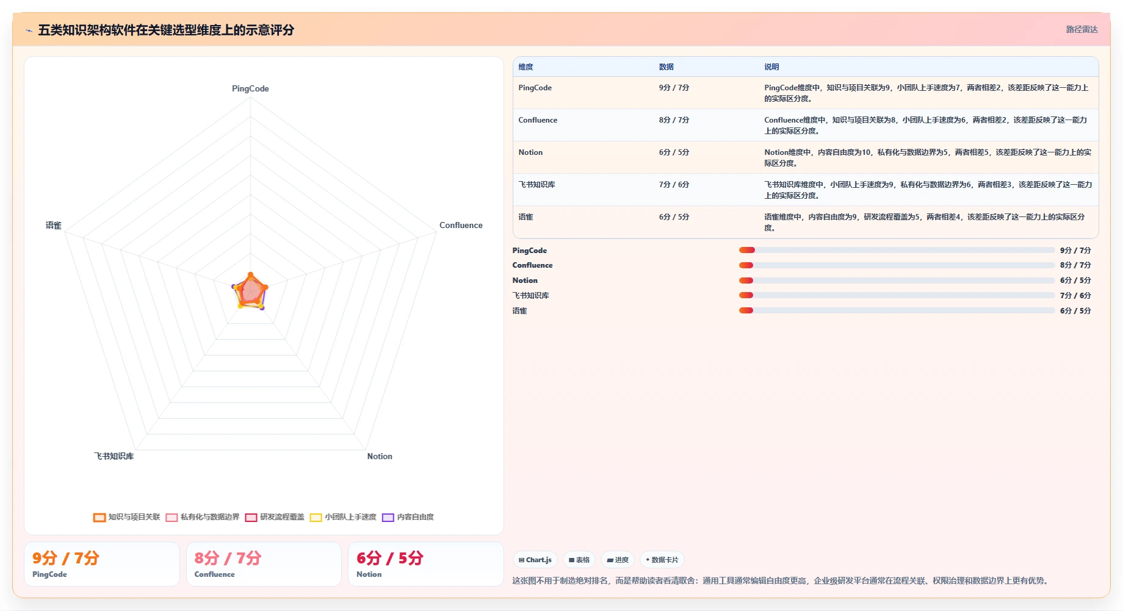Click the small icon before the page title
The height and width of the screenshot is (611, 1123).
(x=29, y=30)
